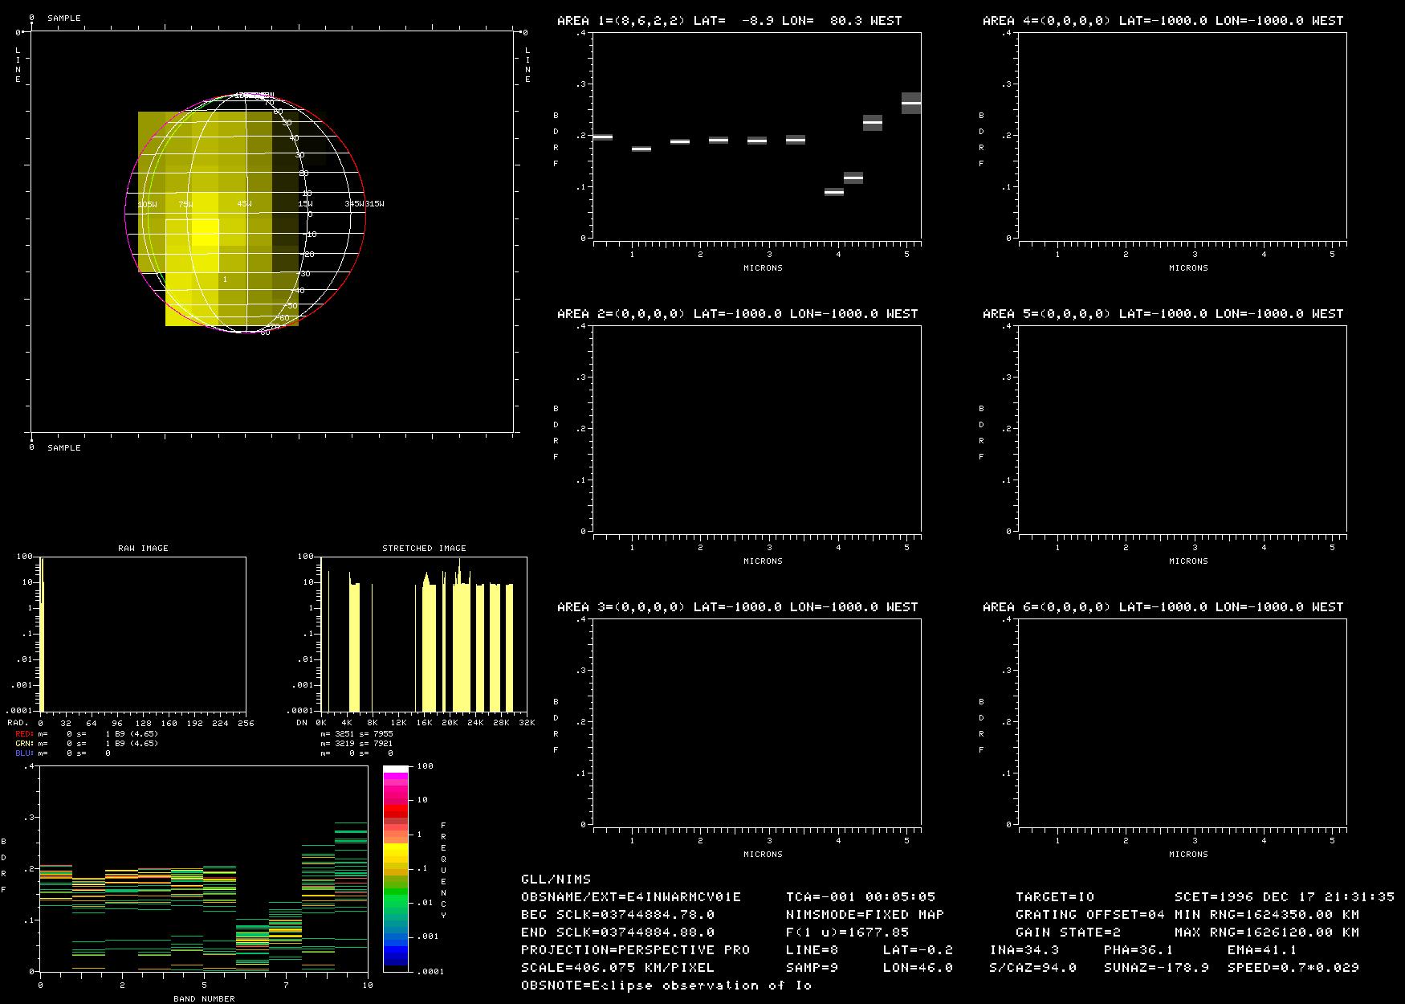
Task: Click the RAW IMAGE histogram title
Action: pyautogui.click(x=143, y=548)
